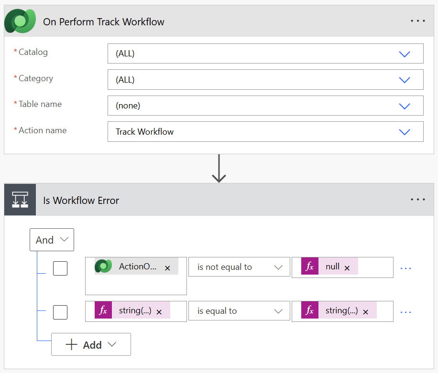Change the And operator dropdown
This screenshot has height=373, width=438.
coord(52,239)
